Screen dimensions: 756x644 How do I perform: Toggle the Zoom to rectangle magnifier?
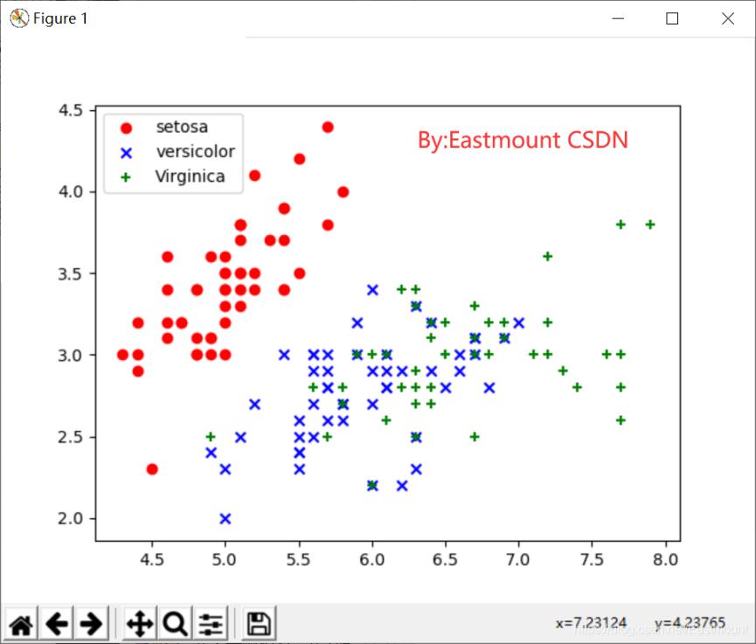click(x=175, y=624)
